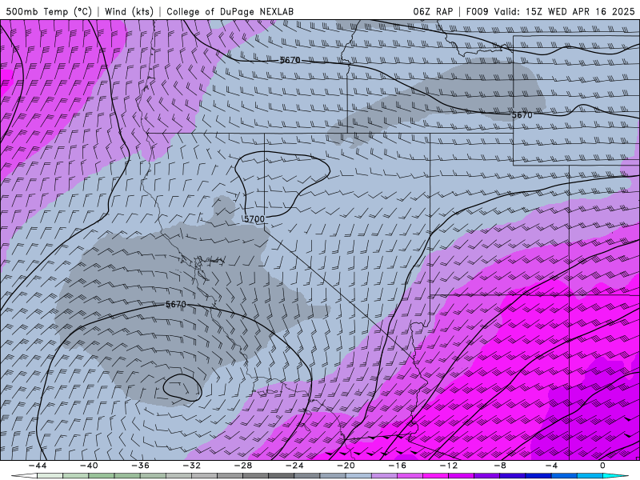640x480 pixels.
Task: Click "F009 Valid: 15Z WED APR 16 2025" text
Action: coord(550,11)
